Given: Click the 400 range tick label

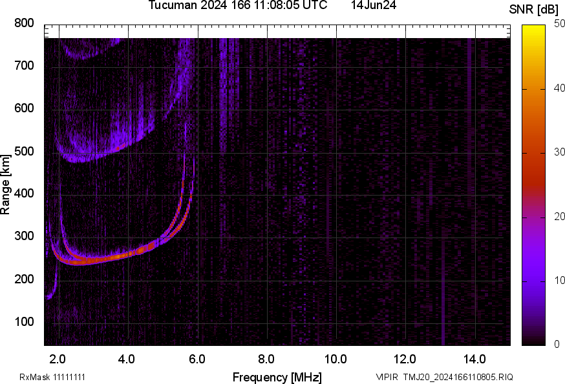Looking at the screenshot, I should pos(24,194).
